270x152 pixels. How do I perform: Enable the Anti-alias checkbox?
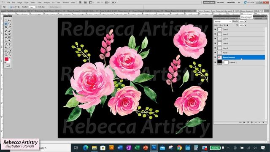pyautogui.click(x=37, y=7)
